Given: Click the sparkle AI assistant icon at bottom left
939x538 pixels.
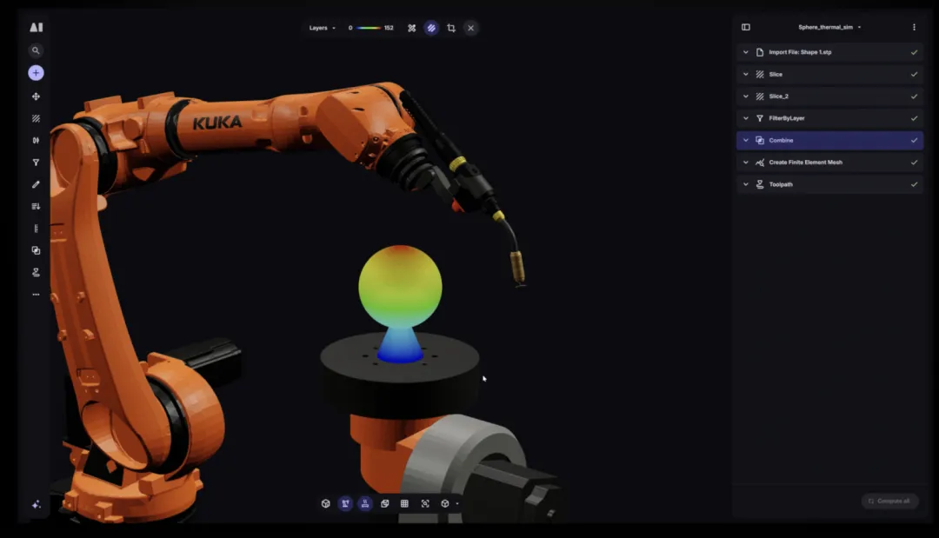Looking at the screenshot, I should tap(36, 504).
